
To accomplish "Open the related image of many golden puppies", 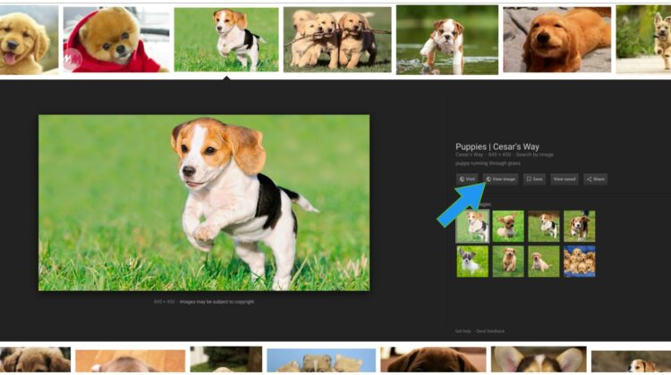I will point(579,261).
